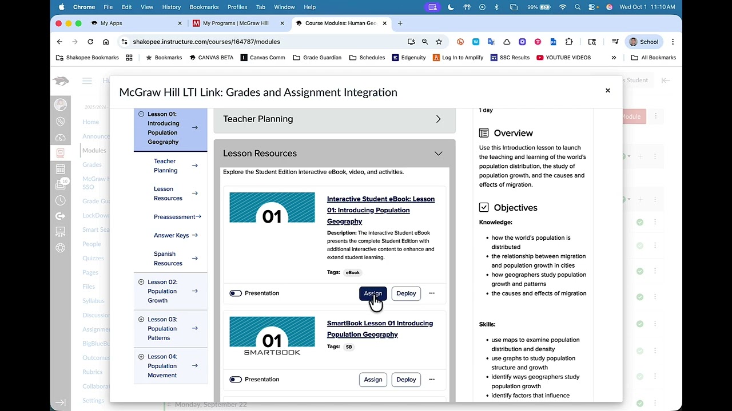Screen dimensions: 732x411
Task: Open Canvas Courses sidebar icon
Action: click(60, 153)
